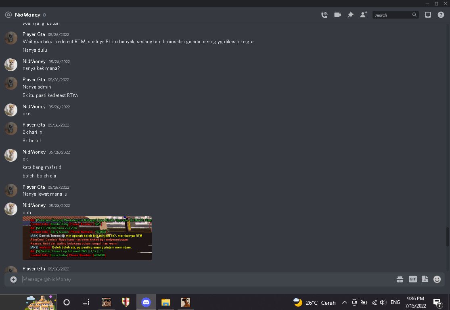Viewport: 450px width, 310px height.
Task: Click the chat vertical scrollbar thumb
Action: pos(447,236)
